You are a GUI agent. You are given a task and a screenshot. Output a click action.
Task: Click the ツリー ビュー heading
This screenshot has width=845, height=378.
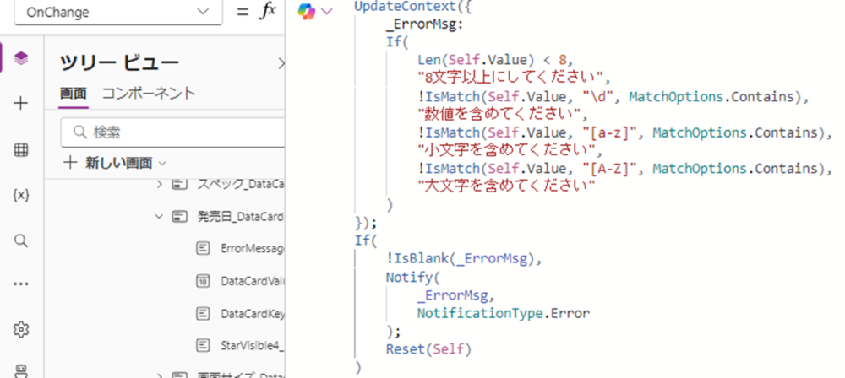pyautogui.click(x=119, y=63)
